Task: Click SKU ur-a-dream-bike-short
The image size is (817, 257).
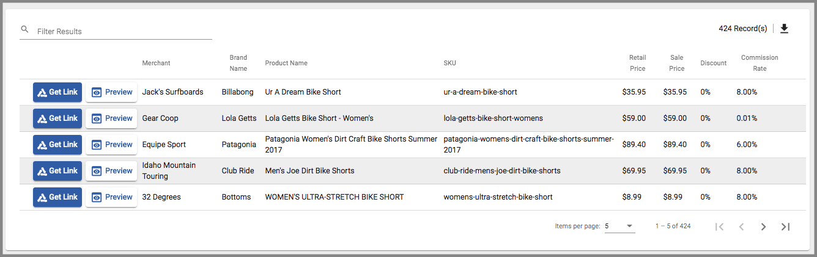Action: tap(480, 92)
